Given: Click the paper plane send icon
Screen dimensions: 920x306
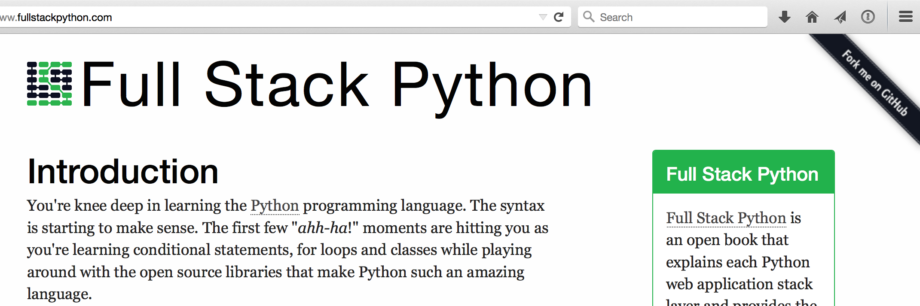Looking at the screenshot, I should [840, 17].
